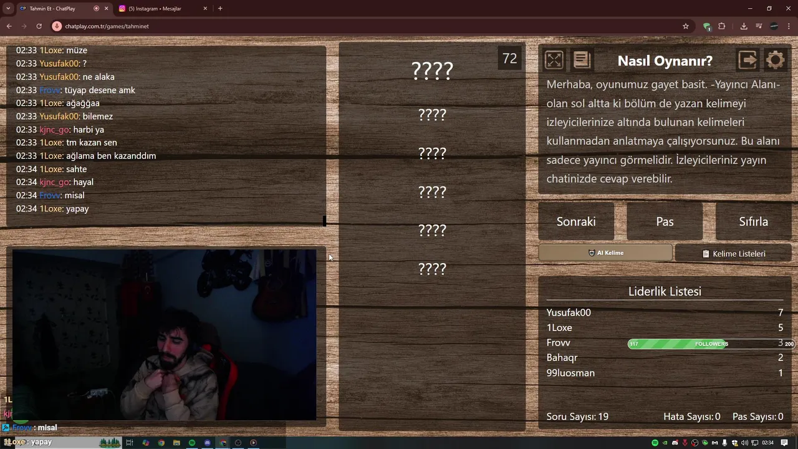Click the chat panel scrollbar handle
Viewport: 798px width, 449px height.
[324, 221]
